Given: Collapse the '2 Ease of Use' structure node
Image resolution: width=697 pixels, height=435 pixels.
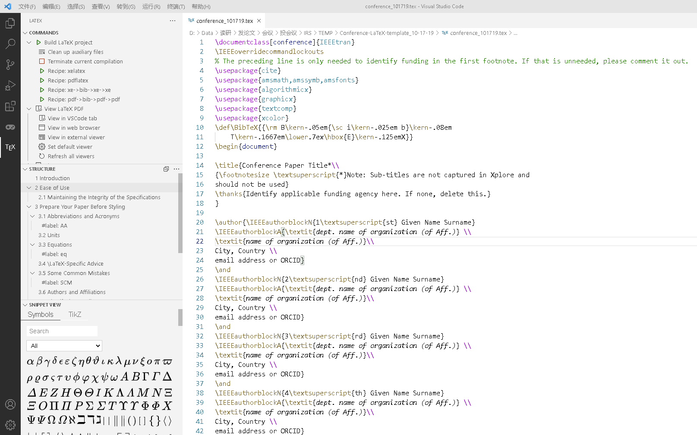Looking at the screenshot, I should pos(29,188).
